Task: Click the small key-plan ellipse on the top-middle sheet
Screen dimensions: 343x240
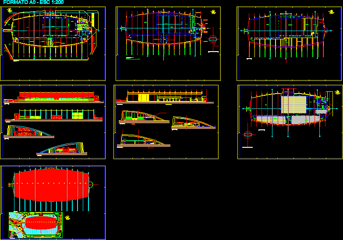Action: pyautogui.click(x=213, y=39)
